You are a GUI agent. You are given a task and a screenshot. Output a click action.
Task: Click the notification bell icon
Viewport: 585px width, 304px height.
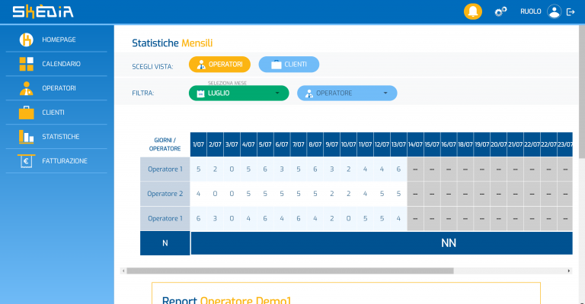point(473,11)
